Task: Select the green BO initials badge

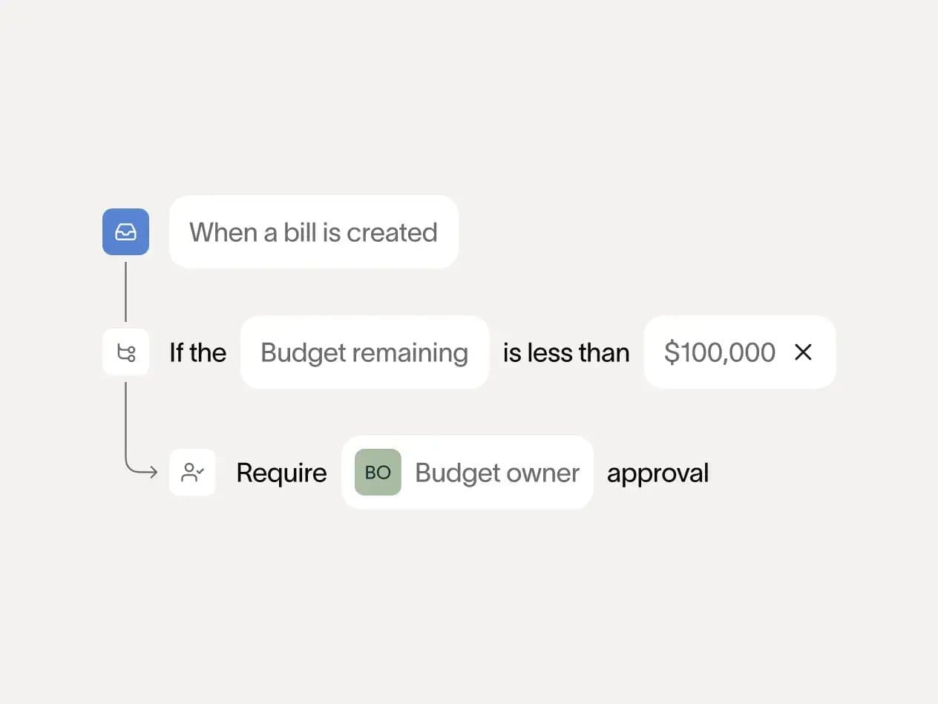Action: [377, 472]
